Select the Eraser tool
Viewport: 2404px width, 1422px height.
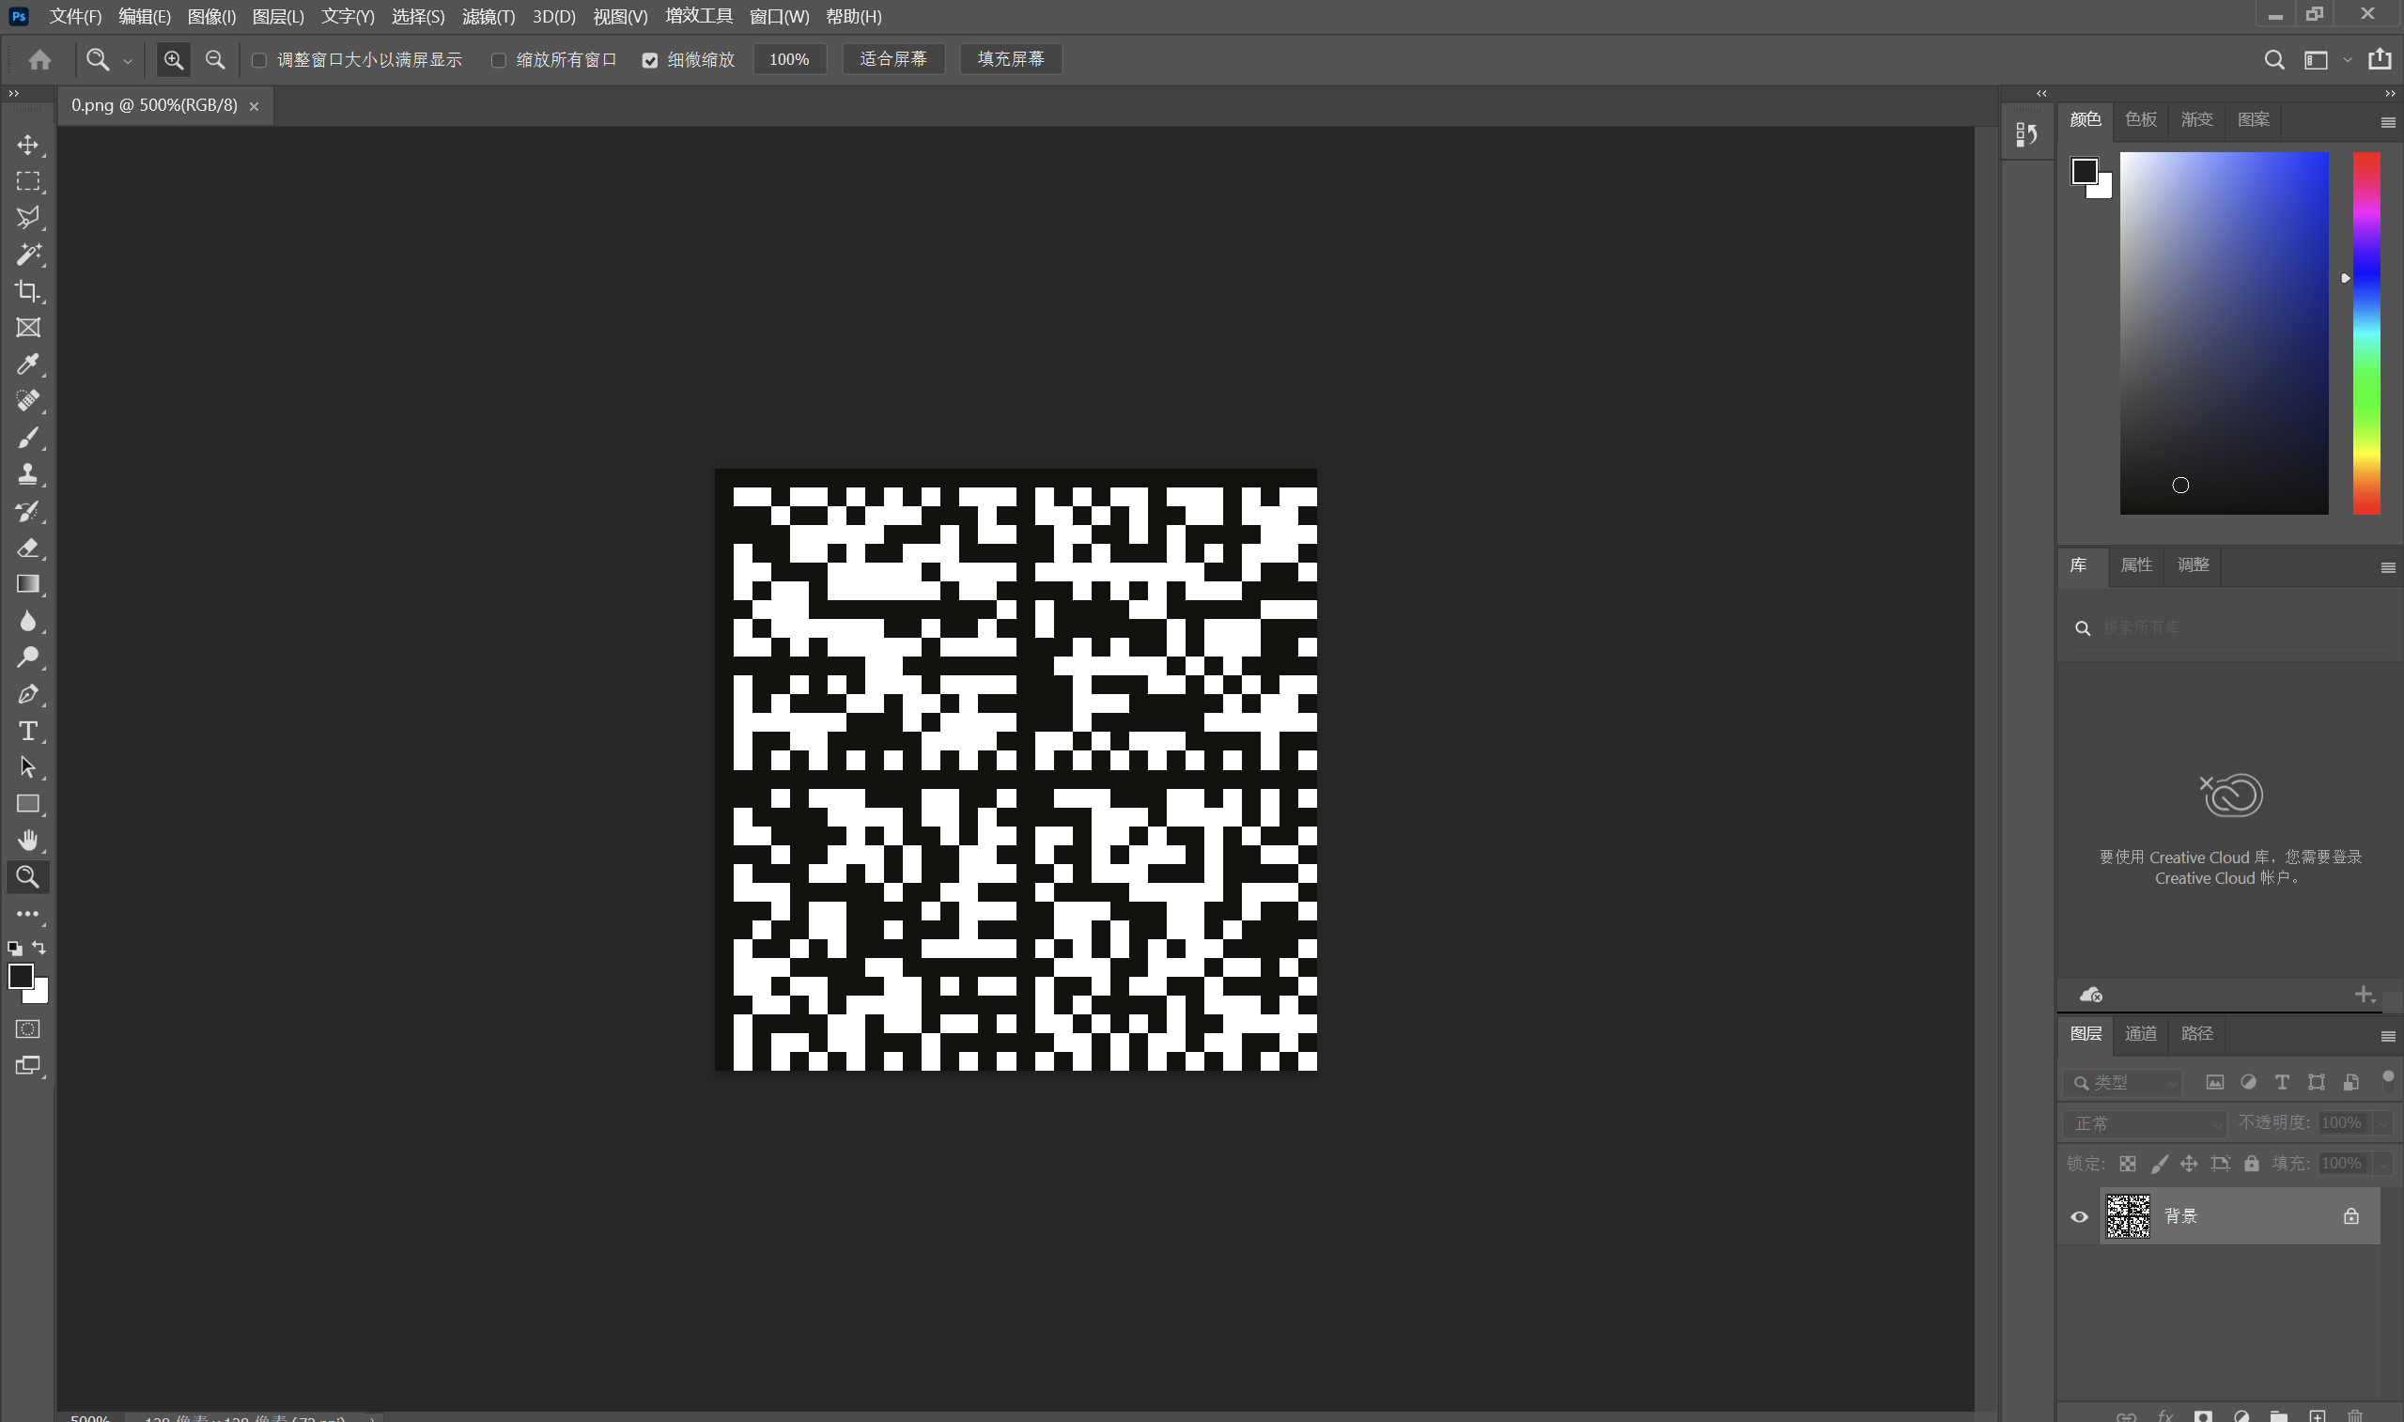(x=28, y=549)
